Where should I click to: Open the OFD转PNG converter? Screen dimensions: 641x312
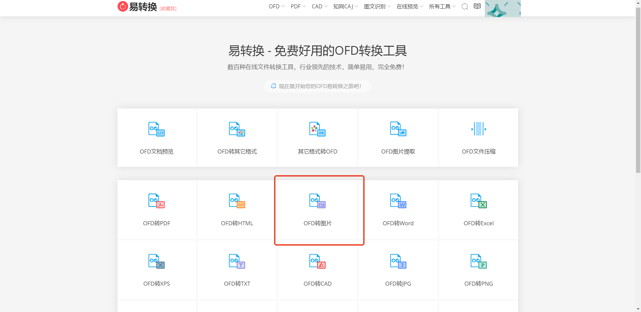pos(478,270)
